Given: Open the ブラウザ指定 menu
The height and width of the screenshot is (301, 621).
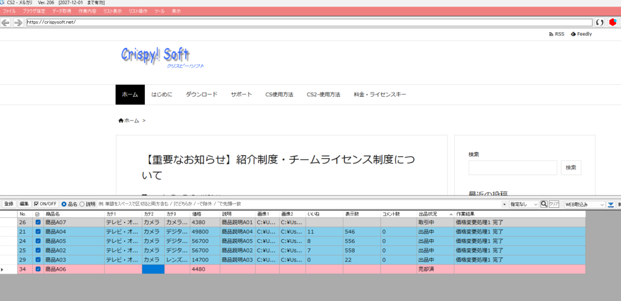Looking at the screenshot, I should click(x=34, y=12).
